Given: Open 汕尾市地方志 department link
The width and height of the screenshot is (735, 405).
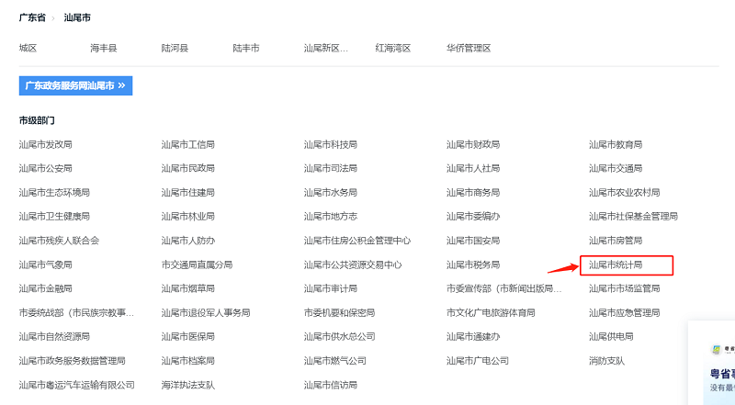Looking at the screenshot, I should 331,216.
